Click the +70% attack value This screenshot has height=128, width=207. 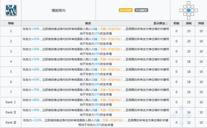[35, 90]
